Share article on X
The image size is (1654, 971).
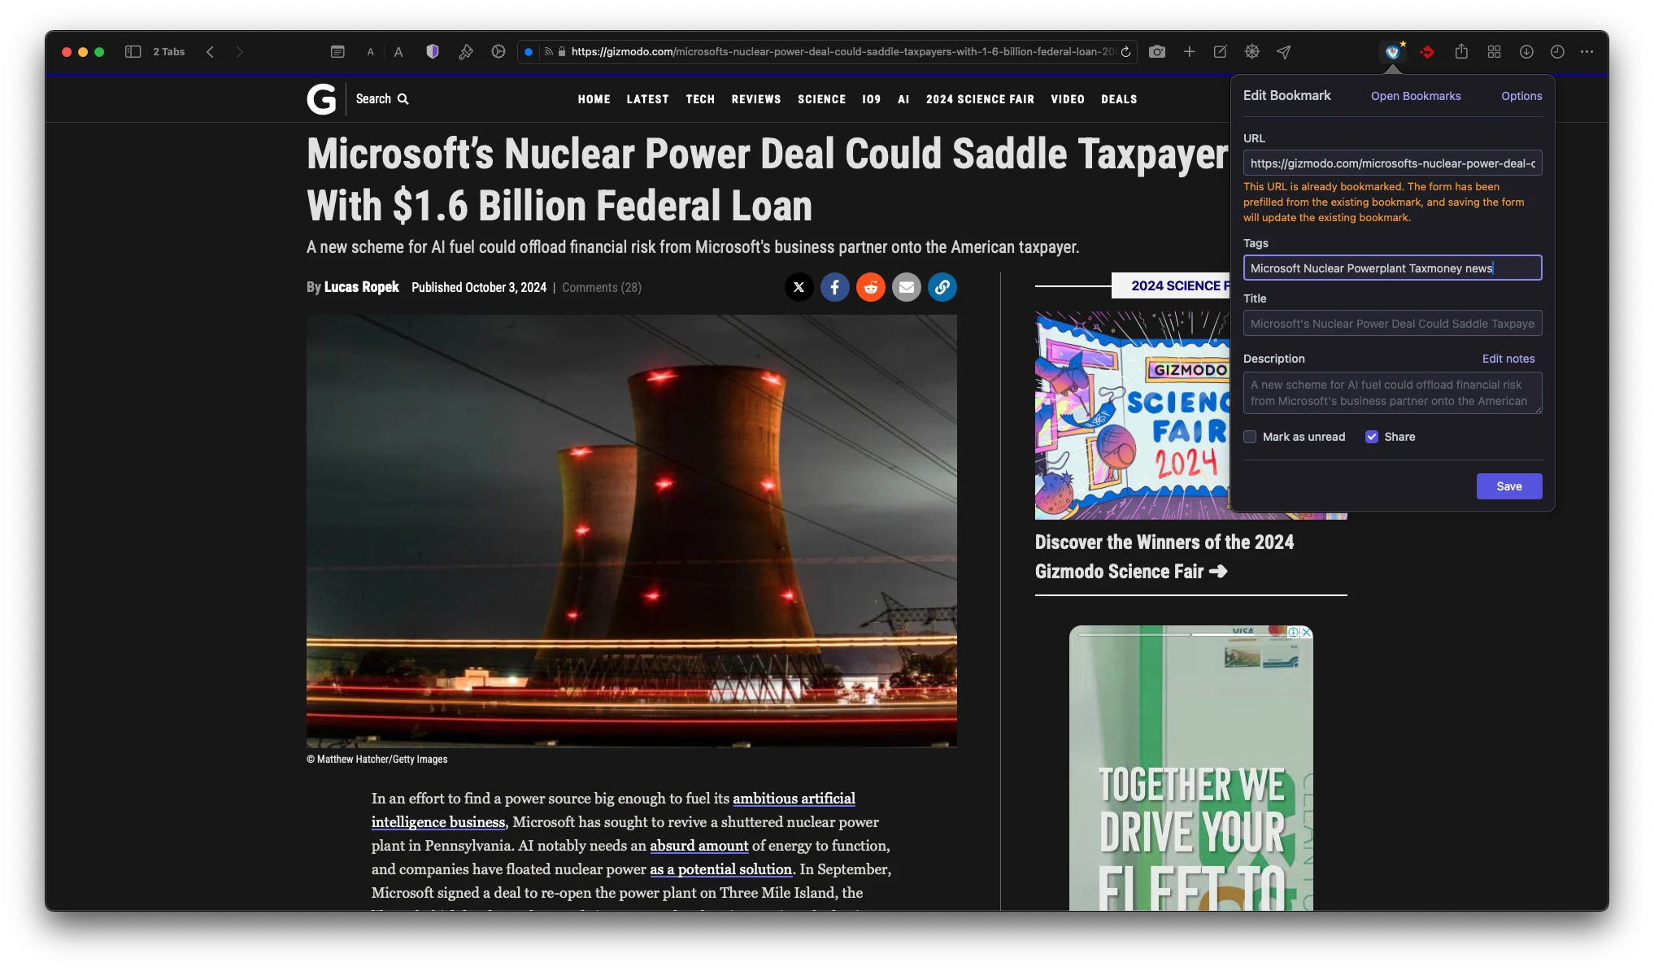click(799, 287)
